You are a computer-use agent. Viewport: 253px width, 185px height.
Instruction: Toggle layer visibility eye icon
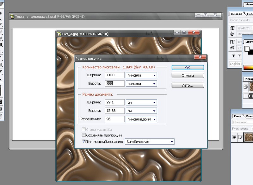click(x=234, y=137)
